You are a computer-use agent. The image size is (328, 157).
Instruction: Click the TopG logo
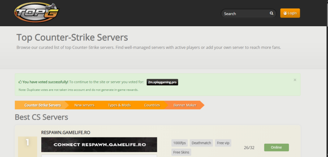(37, 13)
